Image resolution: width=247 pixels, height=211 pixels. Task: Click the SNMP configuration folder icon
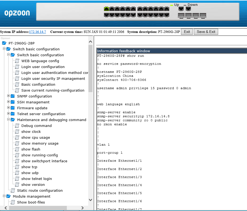click(x=13, y=96)
